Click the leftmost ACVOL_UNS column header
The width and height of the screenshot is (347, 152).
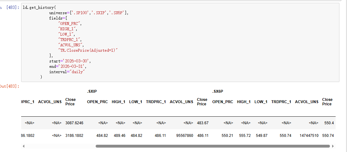tap(50, 102)
